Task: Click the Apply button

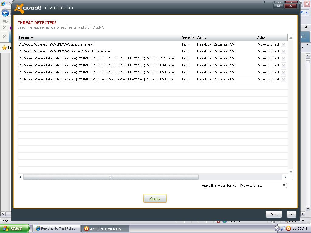Action: click(x=155, y=198)
